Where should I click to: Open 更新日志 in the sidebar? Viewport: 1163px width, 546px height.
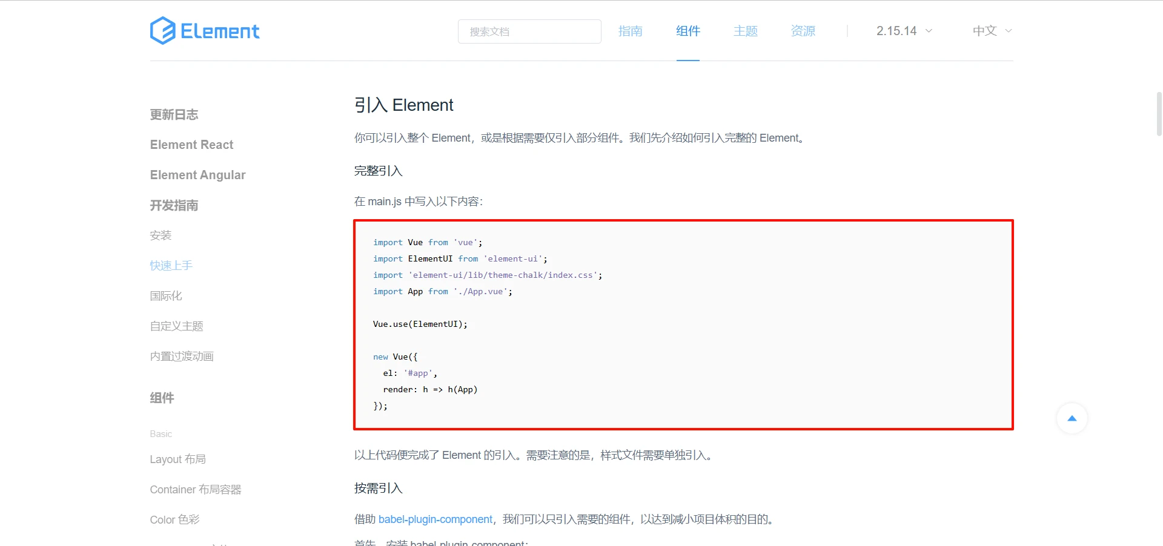174,114
